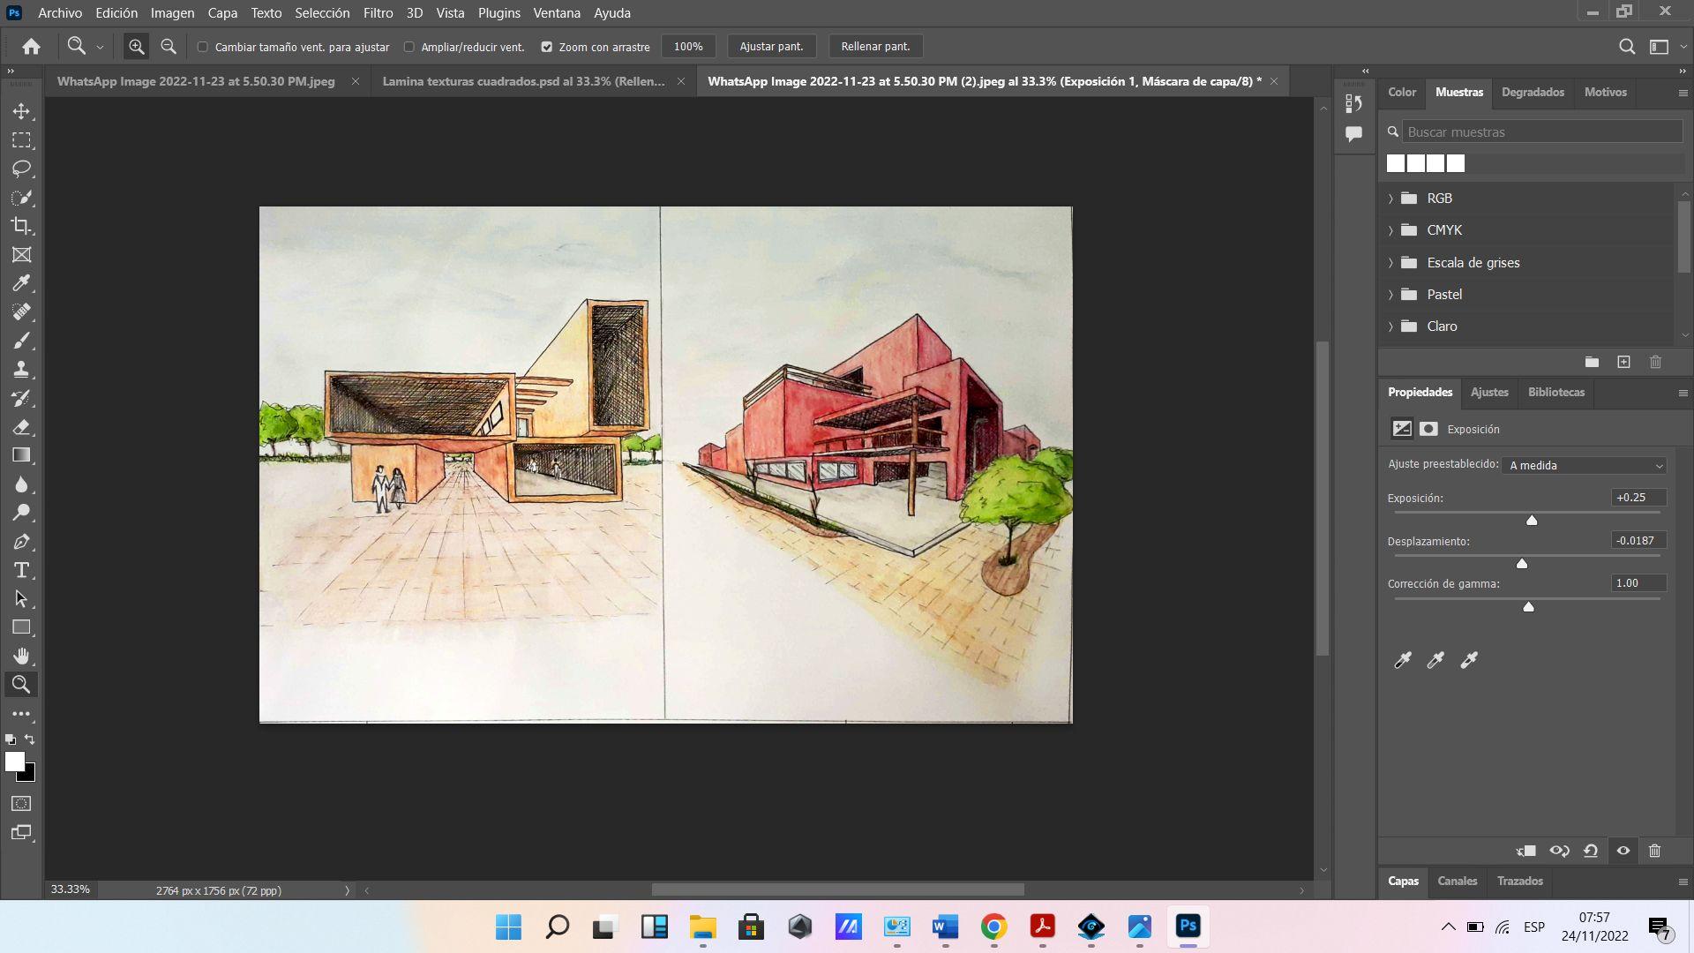Open the Filtro menu

[x=378, y=13]
